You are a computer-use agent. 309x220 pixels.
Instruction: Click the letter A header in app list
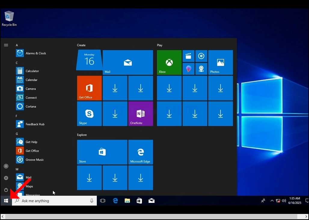click(x=17, y=45)
